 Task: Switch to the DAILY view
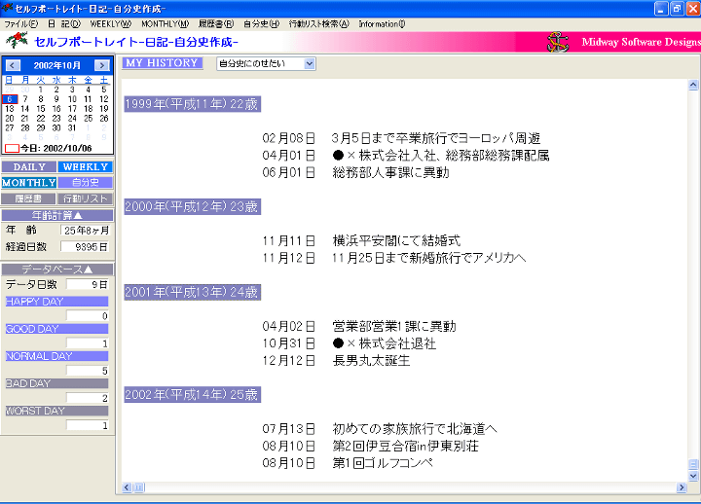coord(29,167)
